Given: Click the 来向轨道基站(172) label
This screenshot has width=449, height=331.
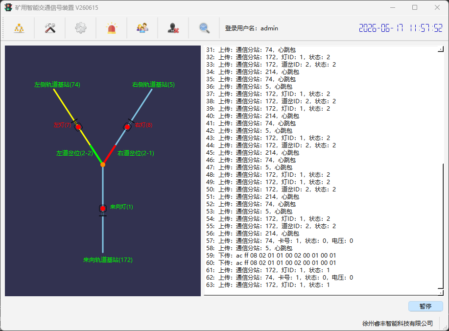Looking at the screenshot, I should coord(108,260).
